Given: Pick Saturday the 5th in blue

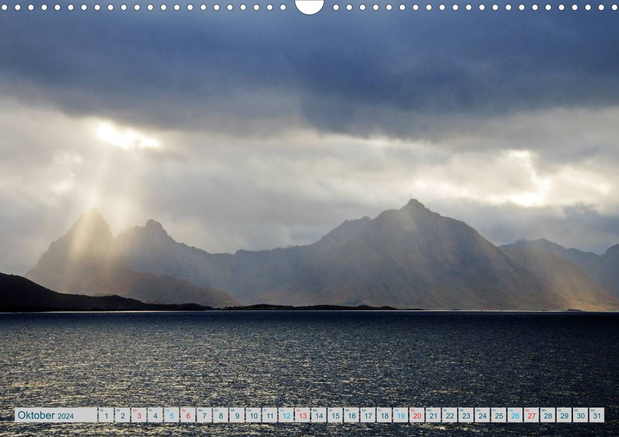Looking at the screenshot, I should [172, 415].
